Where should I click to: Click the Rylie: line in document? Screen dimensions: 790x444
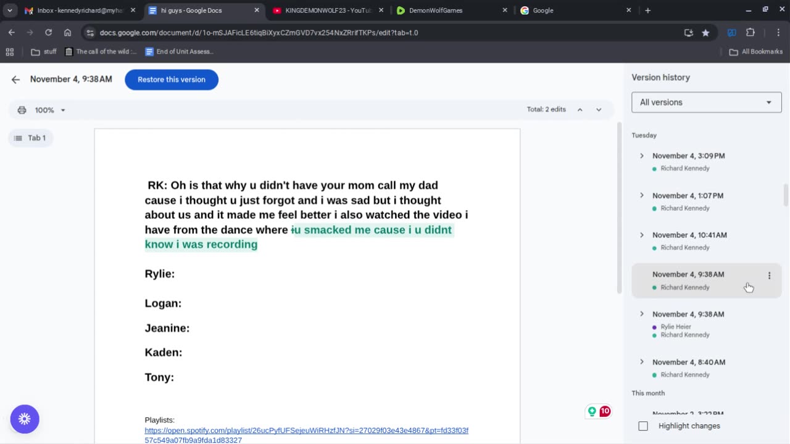160,274
